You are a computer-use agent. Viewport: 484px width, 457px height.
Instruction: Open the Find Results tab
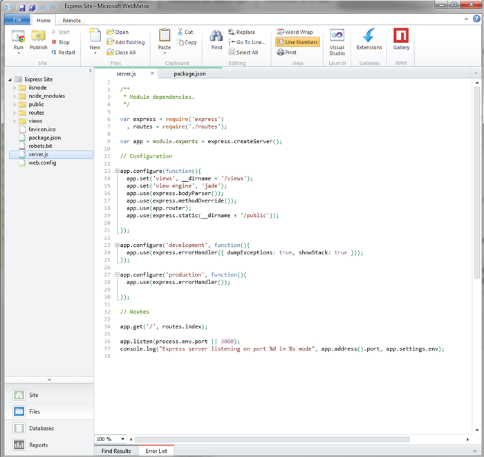pos(116,451)
